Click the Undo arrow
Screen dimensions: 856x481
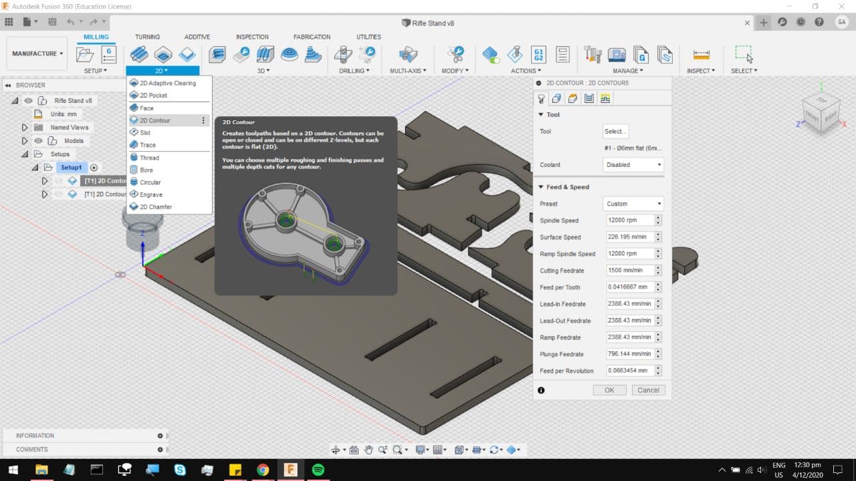[x=71, y=22]
